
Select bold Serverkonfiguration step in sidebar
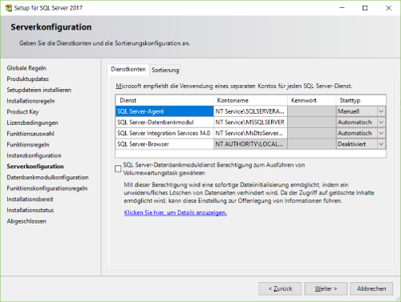coord(35,167)
